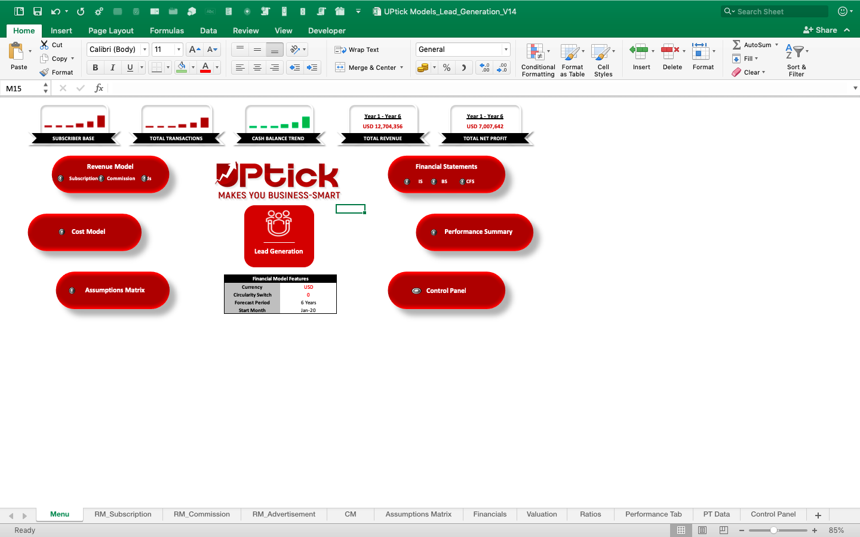860x537 pixels.
Task: Click the insert function fx icon
Action: [99, 88]
